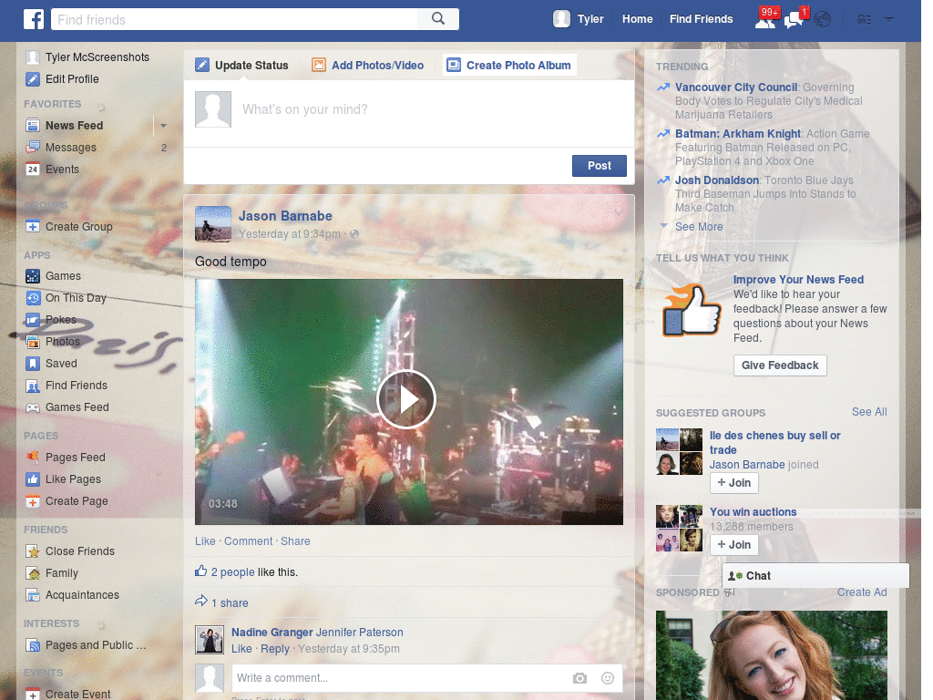Select the Add Photos/Video tab
The image size is (933, 700).
tap(368, 65)
